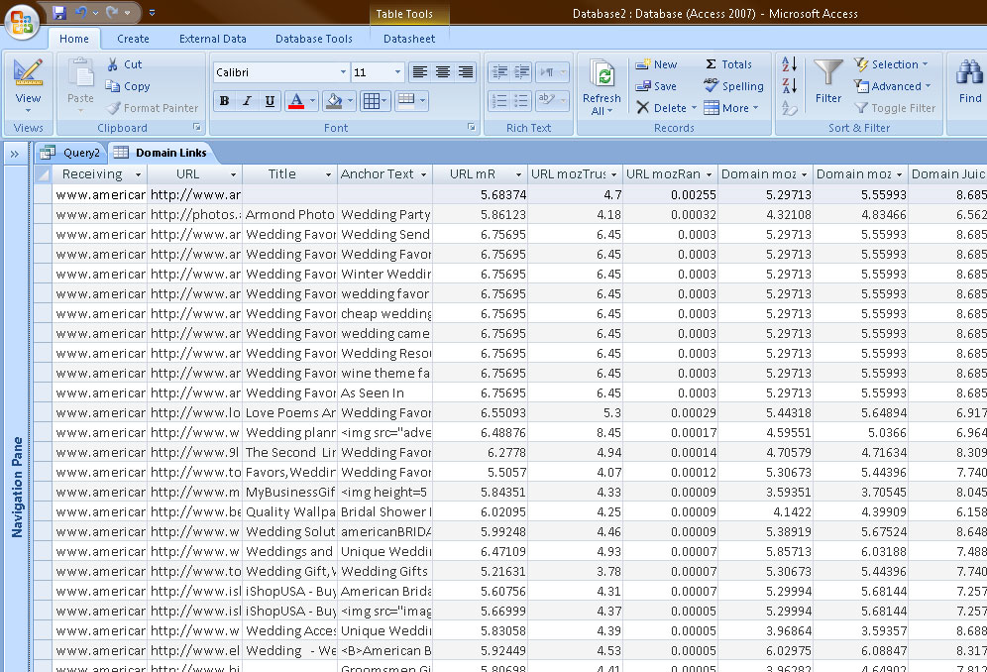Click the cell containing Love Poems

(x=289, y=413)
